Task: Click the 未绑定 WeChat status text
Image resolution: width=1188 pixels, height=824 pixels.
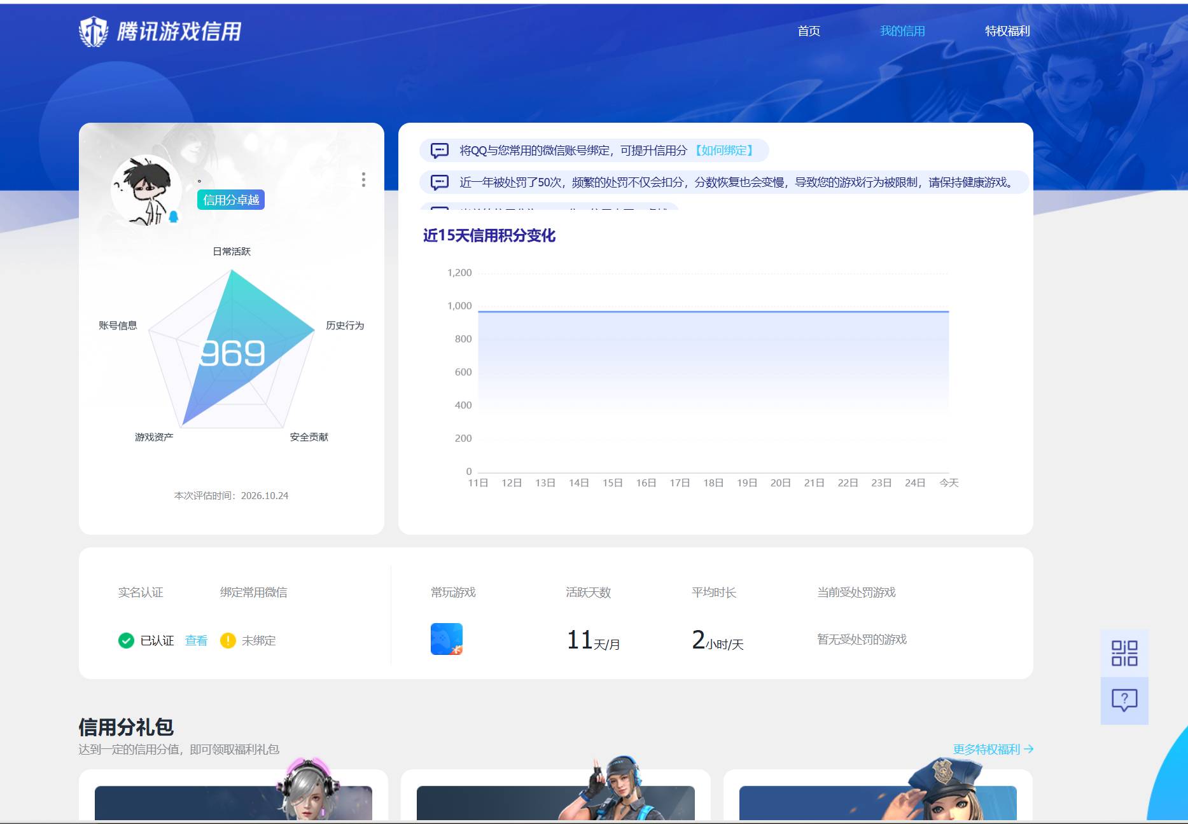Action: [x=258, y=641]
